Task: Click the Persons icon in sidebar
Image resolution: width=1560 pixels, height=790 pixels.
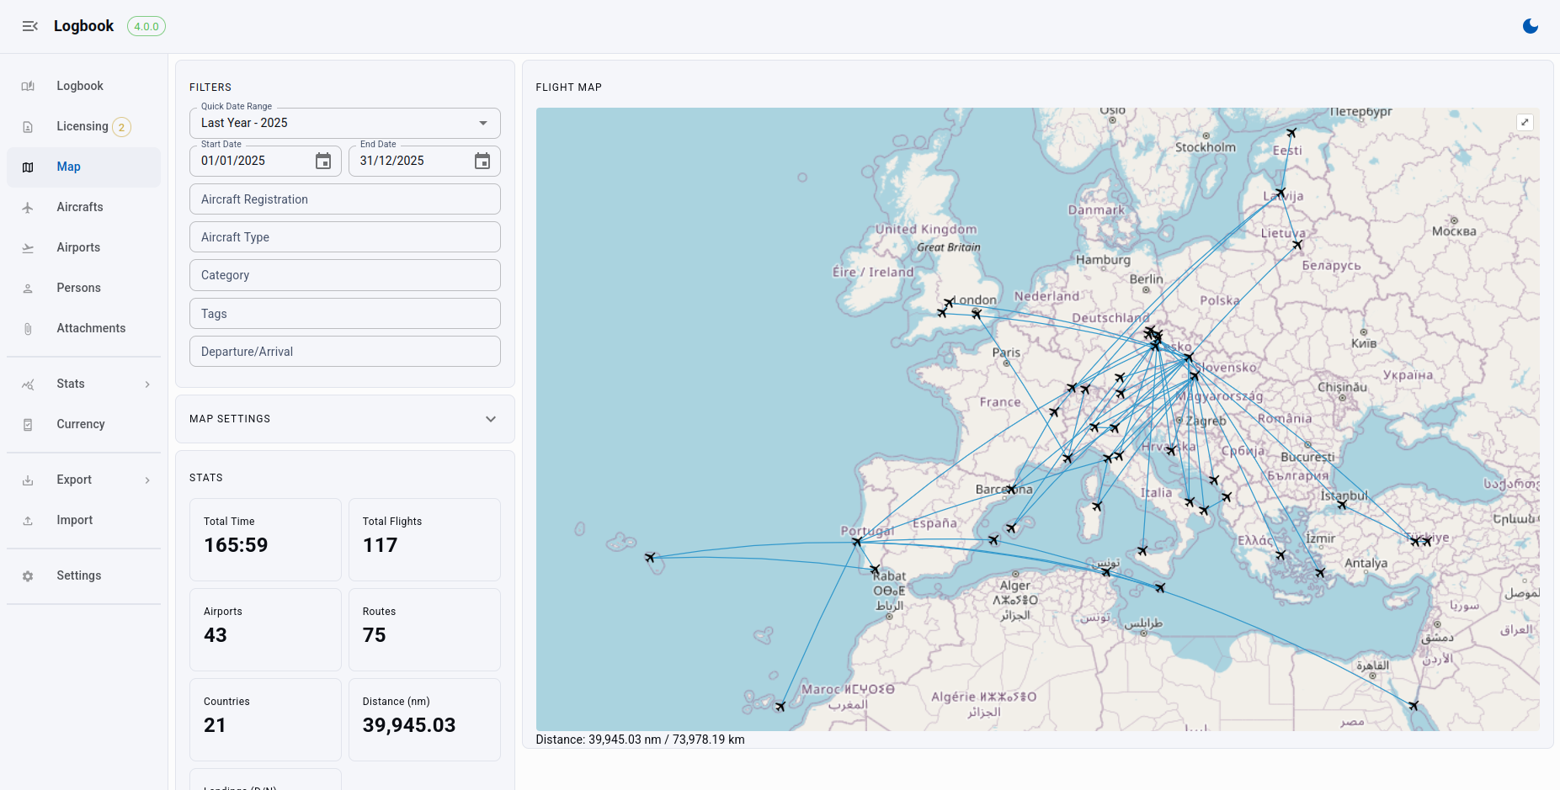Action: 28,289
